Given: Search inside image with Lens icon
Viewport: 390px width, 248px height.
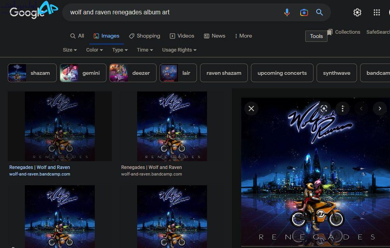Looking at the screenshot, I should pos(324,108).
